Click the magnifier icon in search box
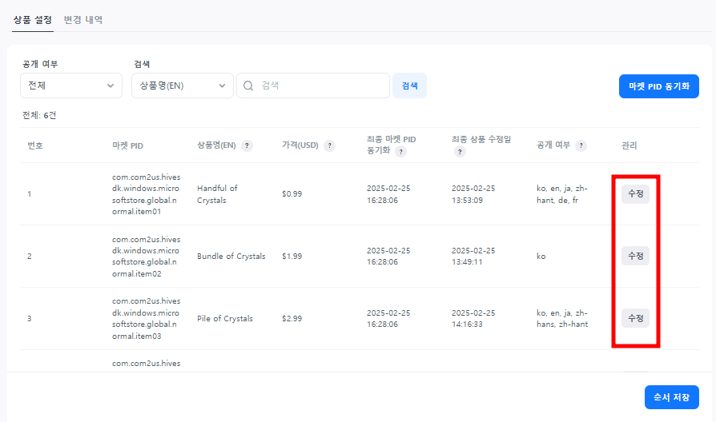716x422 pixels. tap(248, 86)
